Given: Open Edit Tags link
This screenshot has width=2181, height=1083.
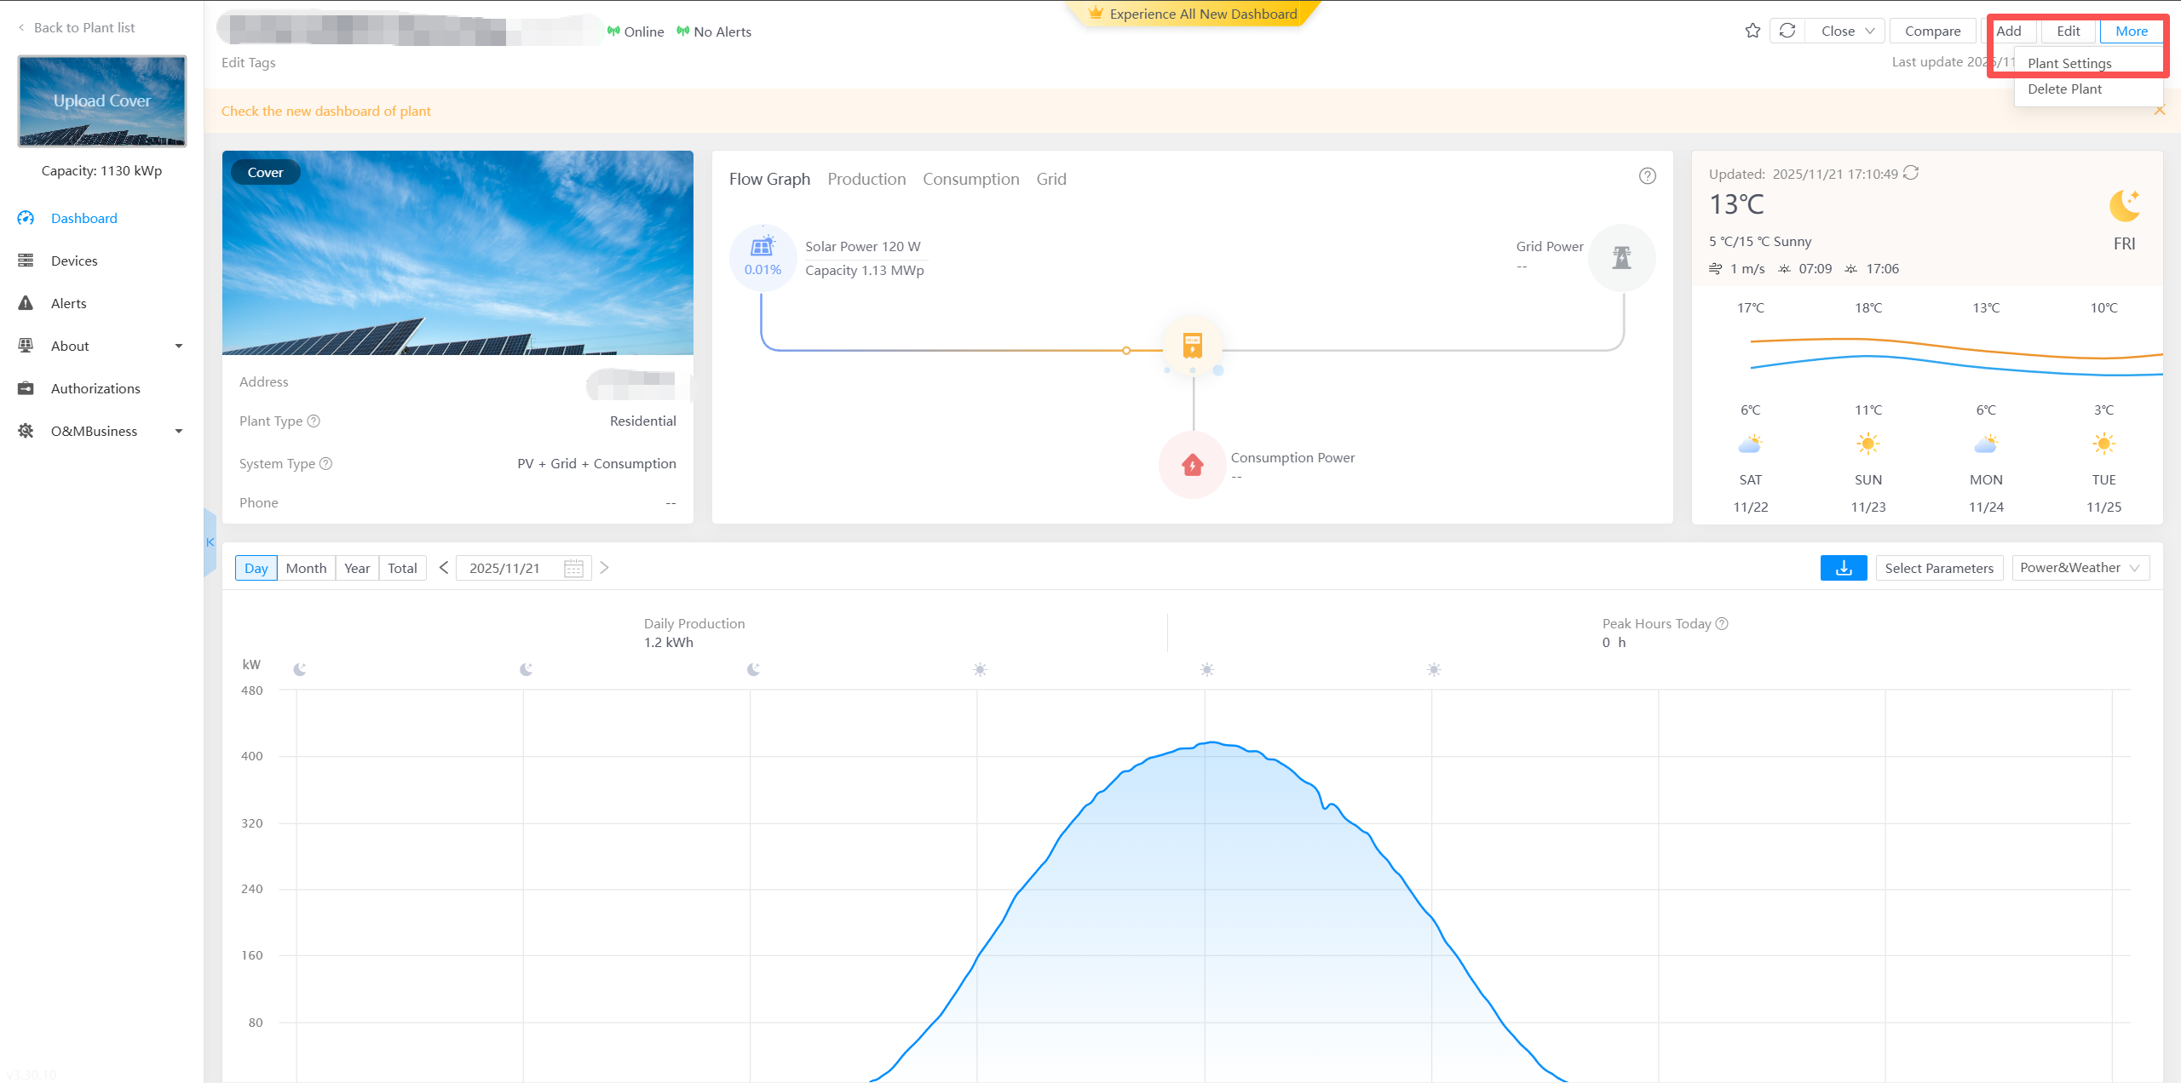Looking at the screenshot, I should tap(248, 62).
